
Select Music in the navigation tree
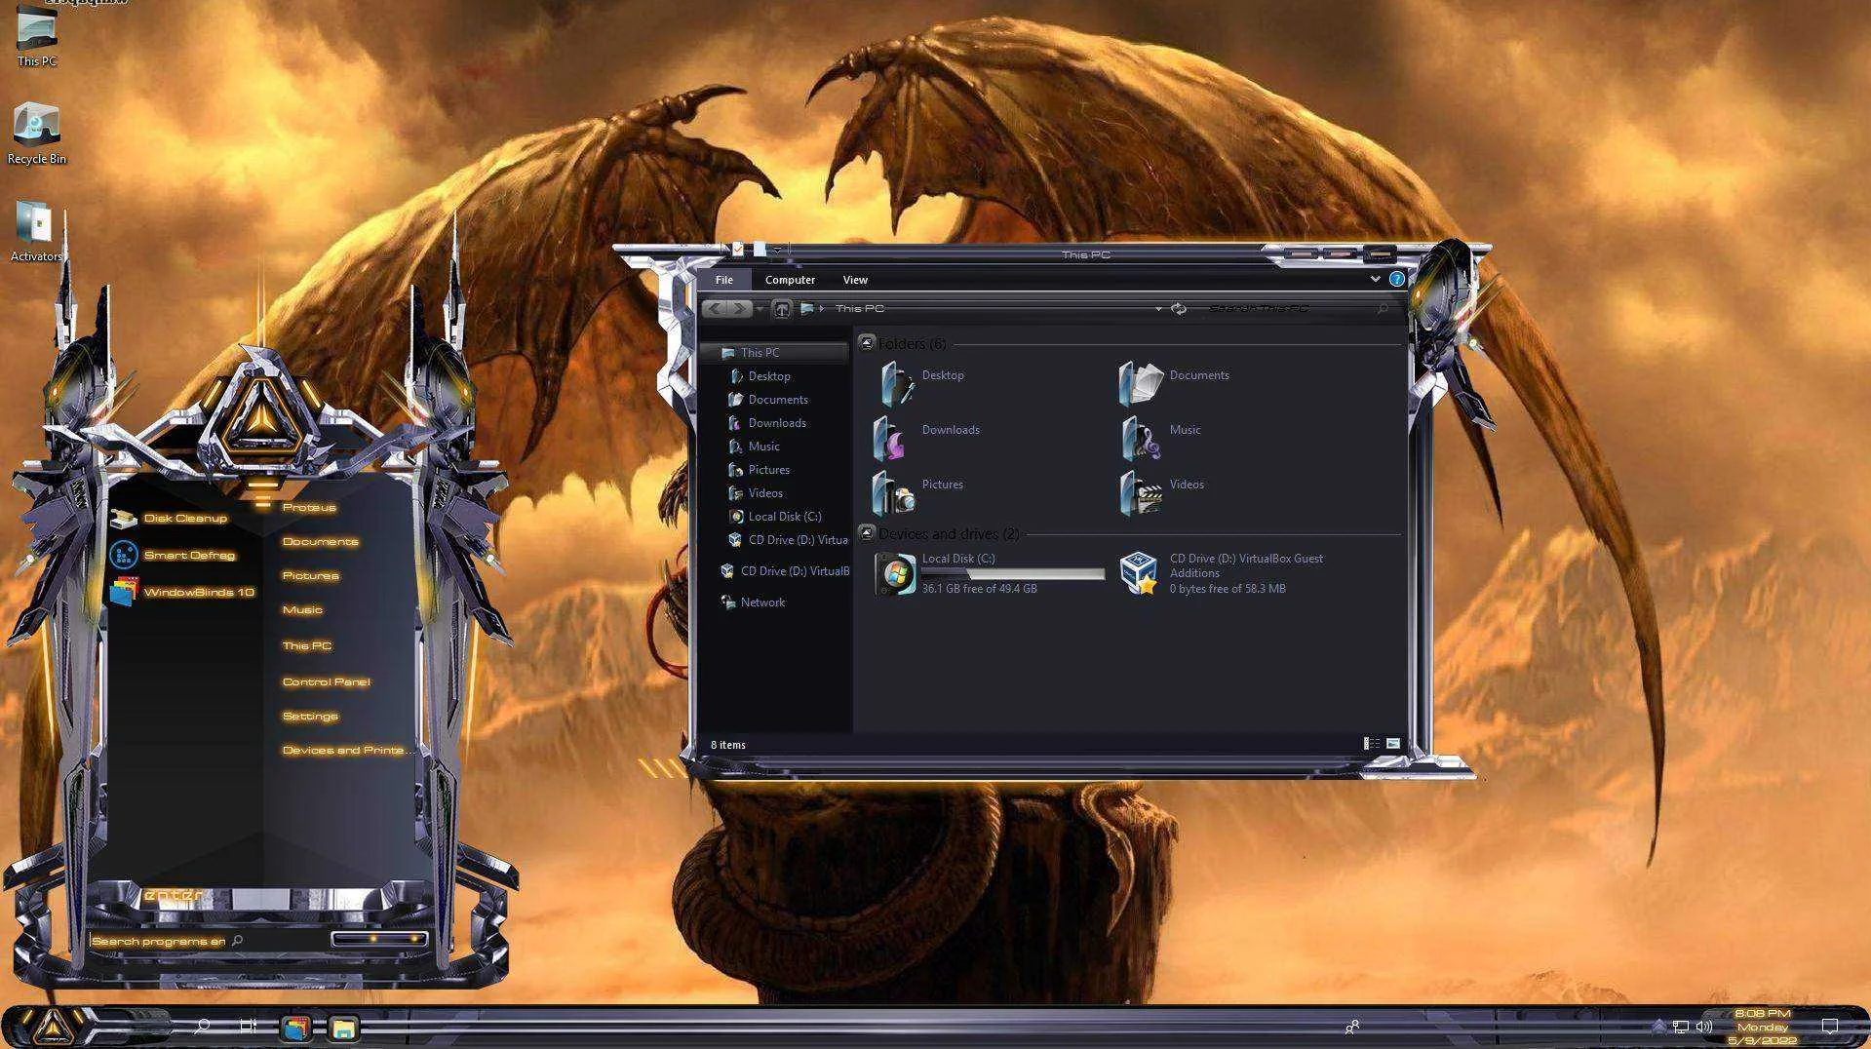coord(754,447)
